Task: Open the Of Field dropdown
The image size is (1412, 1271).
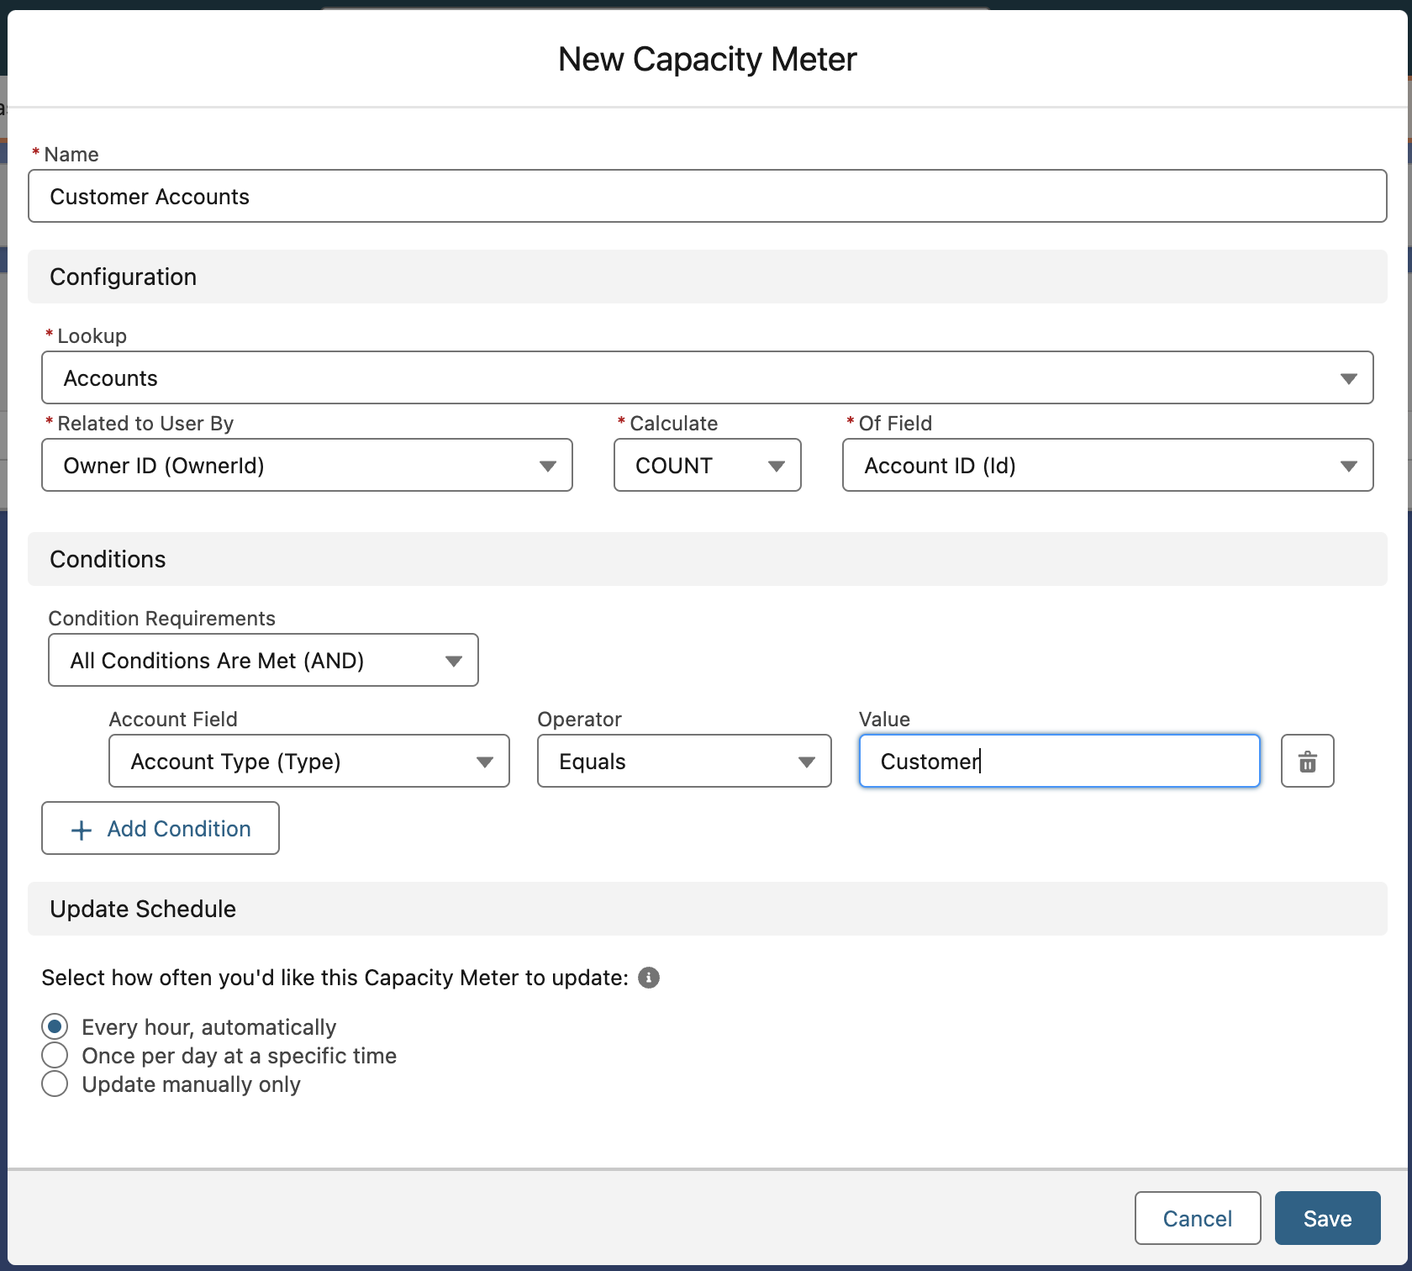Action: point(1107,466)
